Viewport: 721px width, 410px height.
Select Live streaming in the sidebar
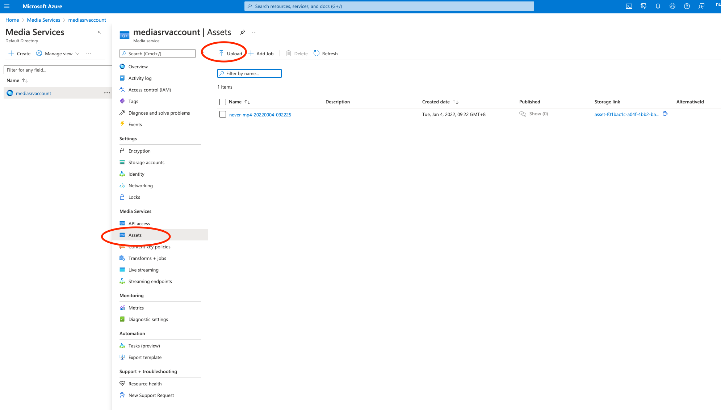coord(143,270)
